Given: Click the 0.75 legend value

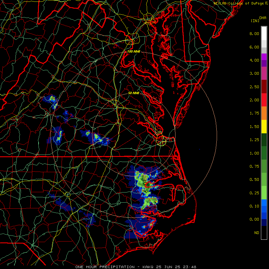Looking at the screenshot, I should click(254, 166).
